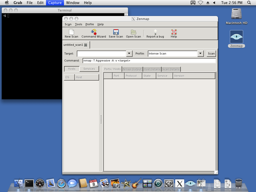Open Time Machine from the Dock

[x=158, y=183]
